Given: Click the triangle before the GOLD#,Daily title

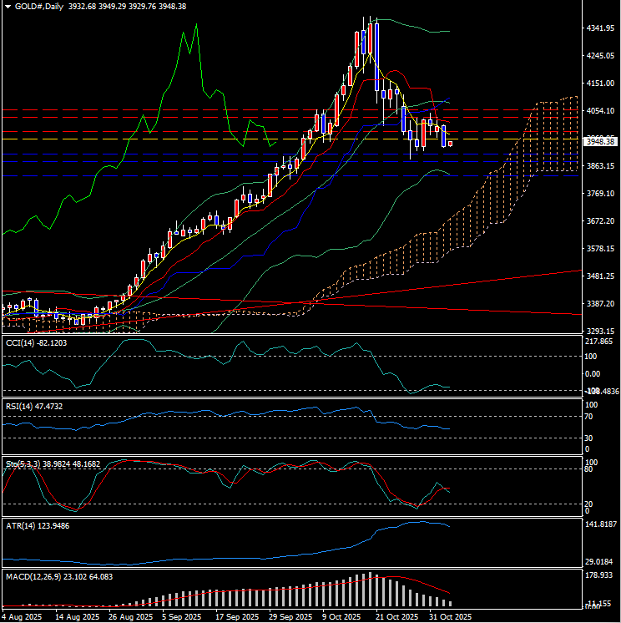Looking at the screenshot, I should click(8, 6).
